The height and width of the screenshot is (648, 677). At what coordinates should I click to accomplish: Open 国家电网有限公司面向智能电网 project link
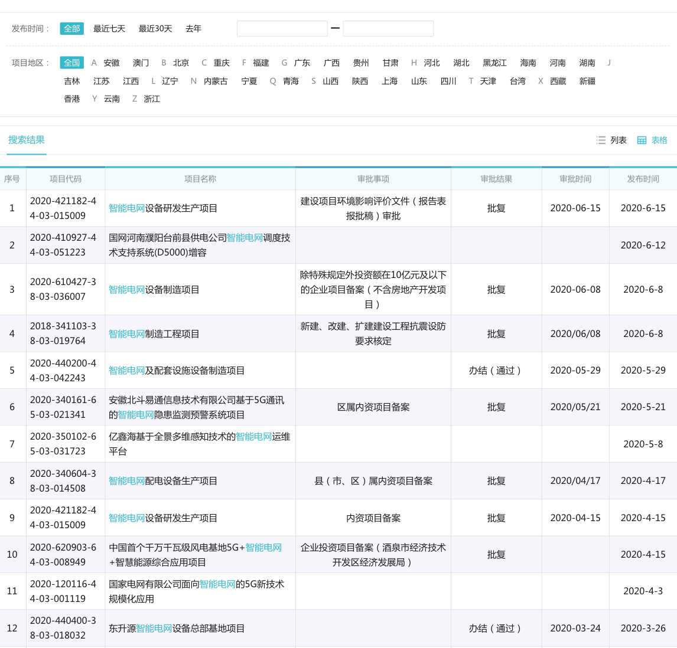197,591
